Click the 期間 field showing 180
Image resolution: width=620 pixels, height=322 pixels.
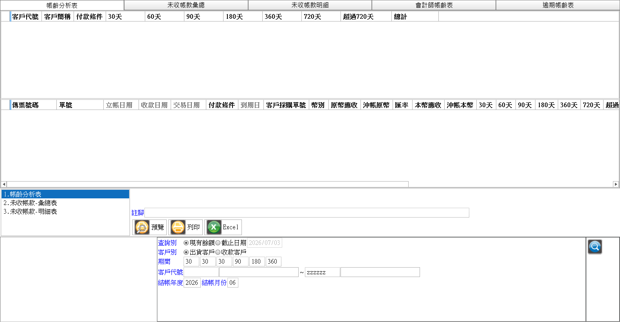[x=257, y=262]
